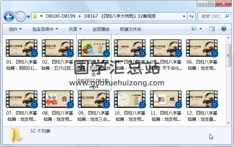Select video thumbnail 05 天干合化
234x147 pixels.
point(166,48)
